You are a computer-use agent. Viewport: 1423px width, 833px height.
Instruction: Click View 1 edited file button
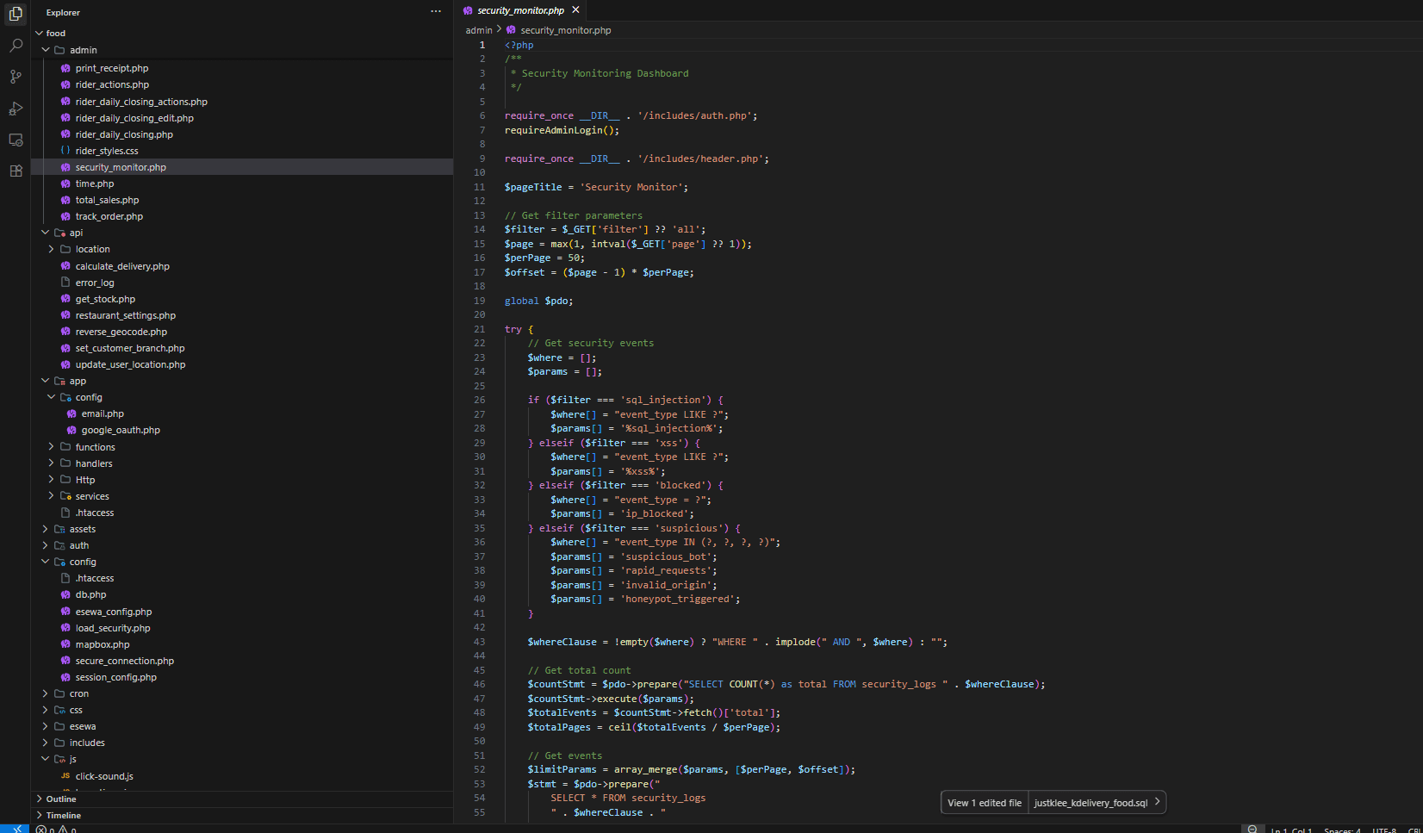click(x=985, y=803)
